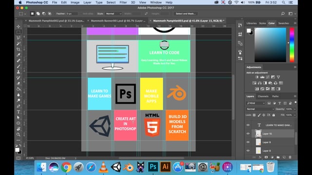Hide Layer 15 with its eye icon
This screenshot has width=312, height=175.
[248, 134]
